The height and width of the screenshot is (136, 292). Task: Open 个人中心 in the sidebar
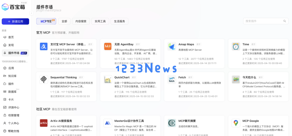15,123
